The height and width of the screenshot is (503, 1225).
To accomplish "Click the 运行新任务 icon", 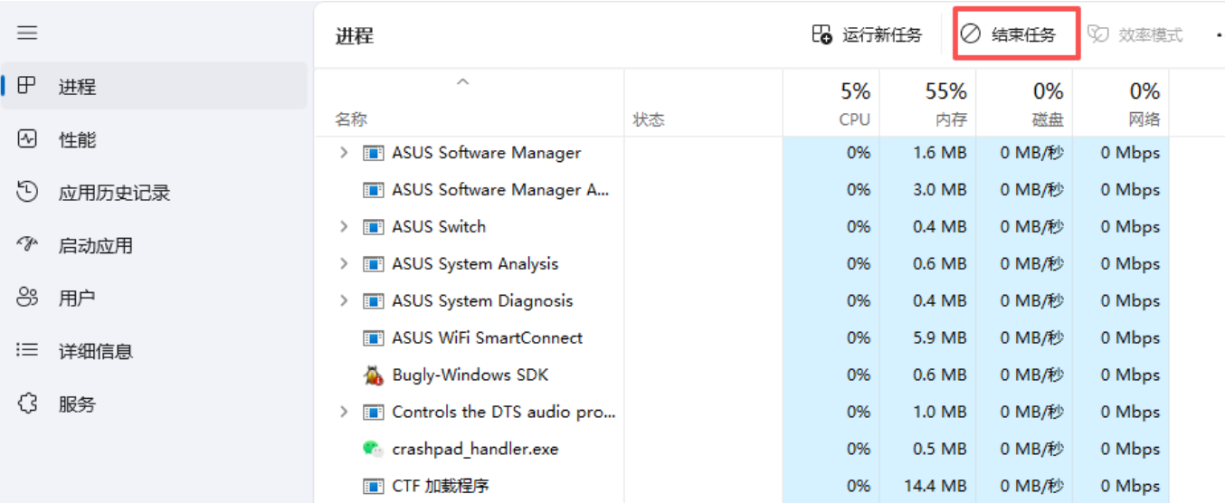I will pyautogui.click(x=821, y=34).
